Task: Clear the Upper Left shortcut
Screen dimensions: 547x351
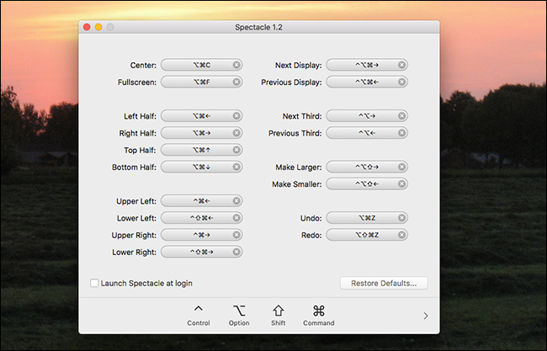Action: pyautogui.click(x=236, y=201)
